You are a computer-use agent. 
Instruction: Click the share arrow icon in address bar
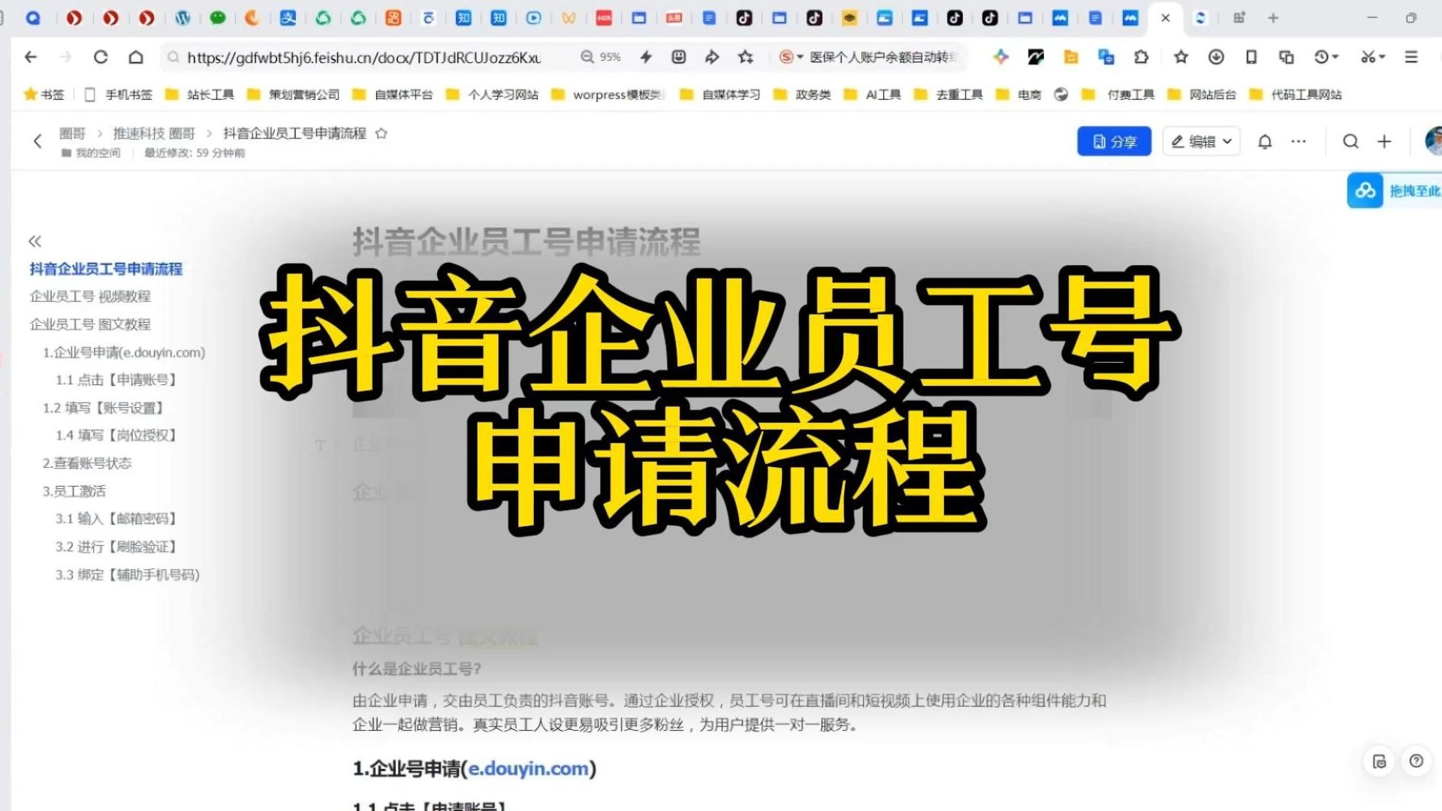click(x=712, y=57)
